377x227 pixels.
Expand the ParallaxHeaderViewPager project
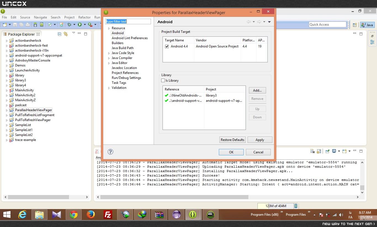coord(7,110)
